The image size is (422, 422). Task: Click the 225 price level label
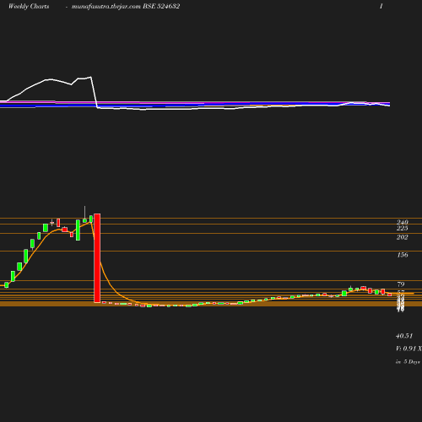(x=403, y=228)
